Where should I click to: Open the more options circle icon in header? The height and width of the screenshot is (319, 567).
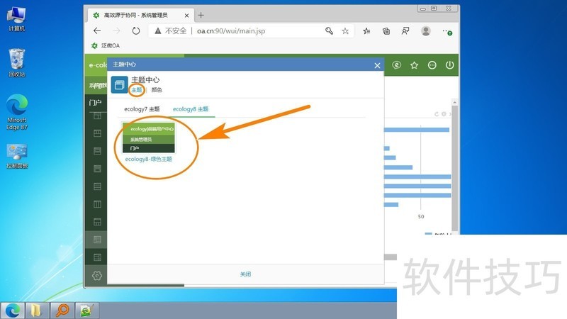coord(432,65)
